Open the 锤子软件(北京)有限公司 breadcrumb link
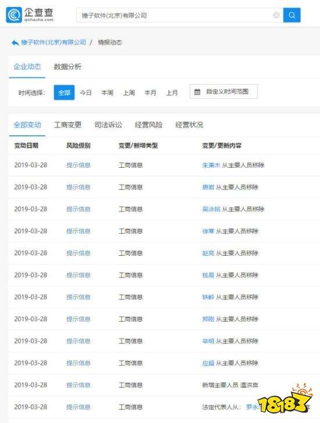The height and width of the screenshot is (423, 320). tap(54, 43)
